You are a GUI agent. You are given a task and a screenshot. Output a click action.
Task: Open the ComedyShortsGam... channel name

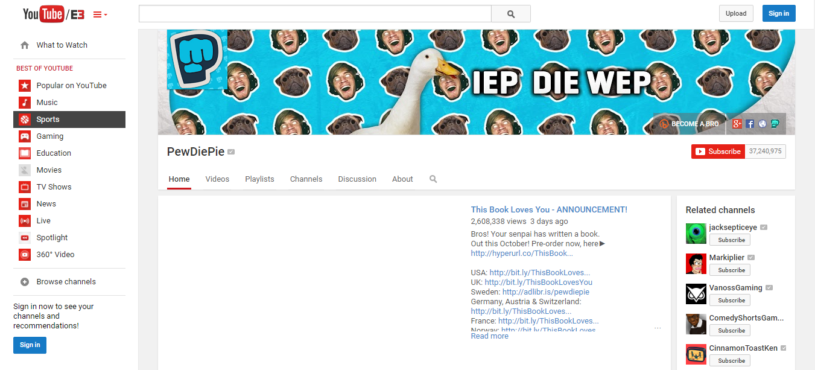tap(746, 318)
